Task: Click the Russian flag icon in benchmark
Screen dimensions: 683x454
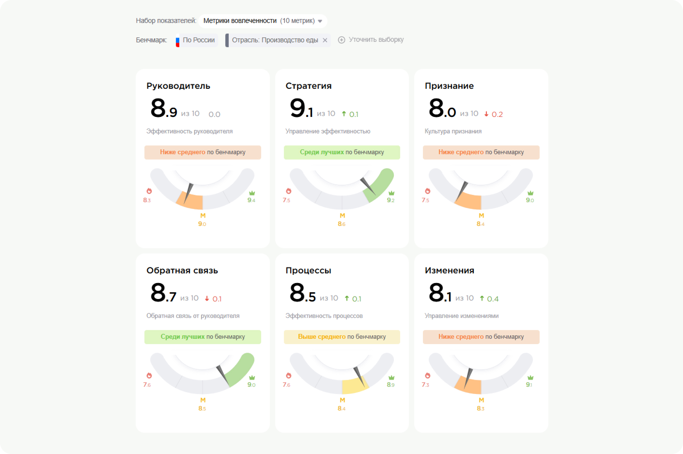Action: (178, 40)
